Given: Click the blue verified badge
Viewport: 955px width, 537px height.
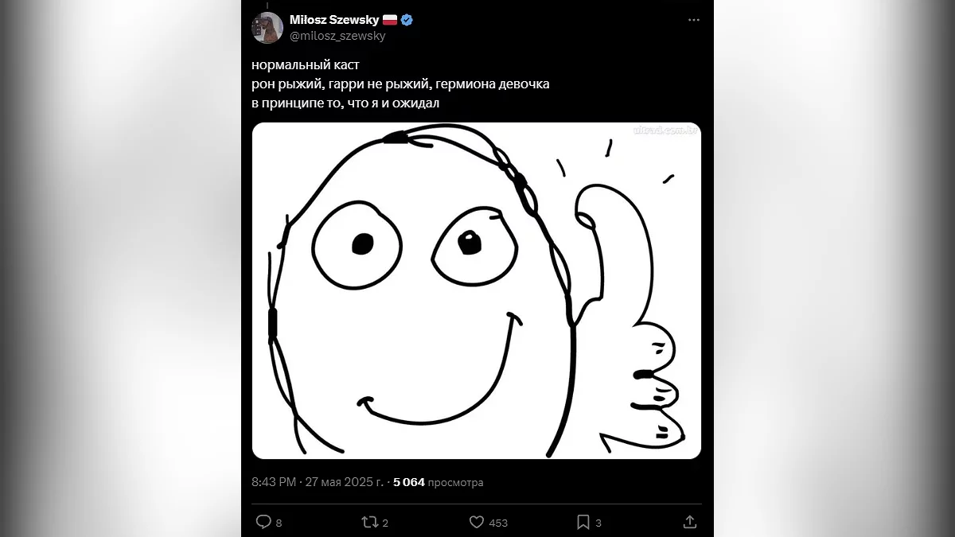Looking at the screenshot, I should [407, 20].
